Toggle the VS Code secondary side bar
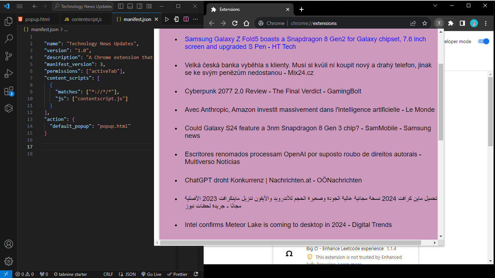The width and height of the screenshot is (495, 278). [x=140, y=6]
